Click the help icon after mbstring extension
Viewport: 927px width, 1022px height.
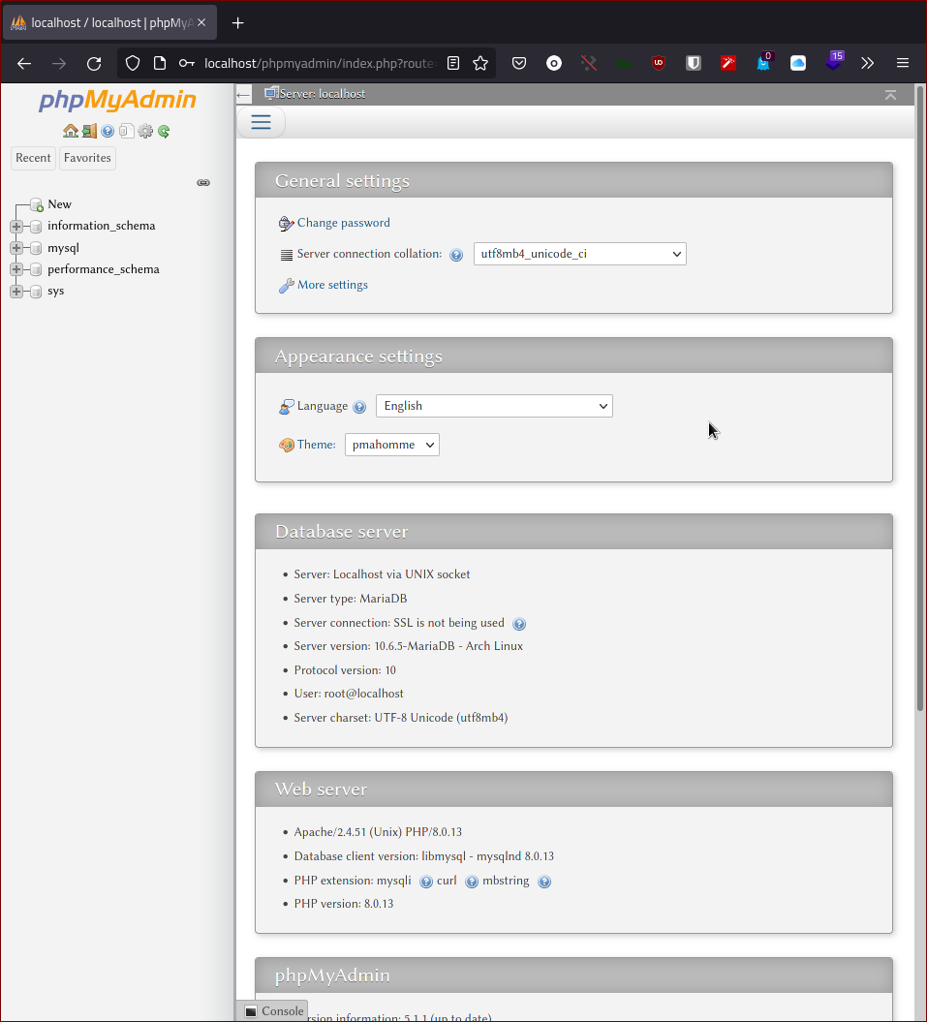[x=544, y=882]
